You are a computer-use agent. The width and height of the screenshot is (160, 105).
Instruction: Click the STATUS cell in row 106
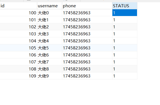(x=125, y=55)
